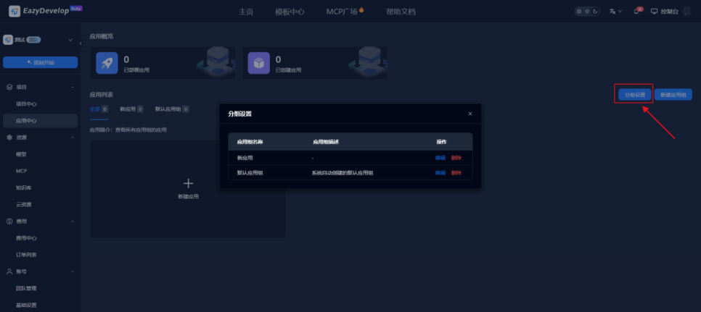Click 删除 for 默认应用组 row
Screen dimensions: 701x312
click(x=456, y=173)
